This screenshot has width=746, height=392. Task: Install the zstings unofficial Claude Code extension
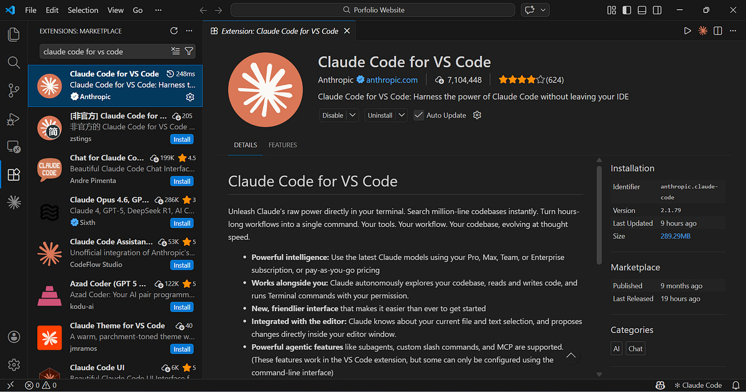[x=182, y=139]
